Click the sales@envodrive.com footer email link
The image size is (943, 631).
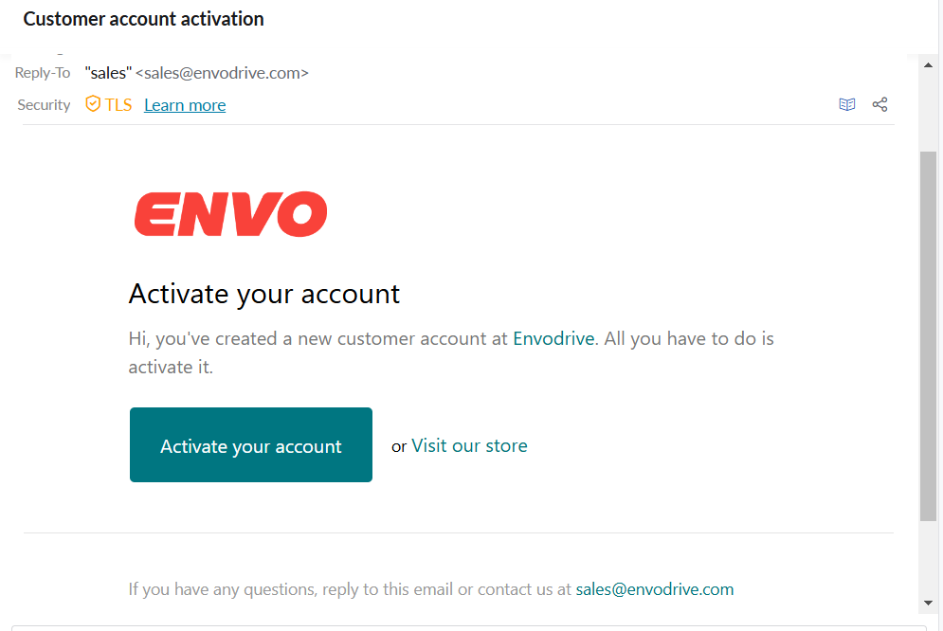coord(654,589)
